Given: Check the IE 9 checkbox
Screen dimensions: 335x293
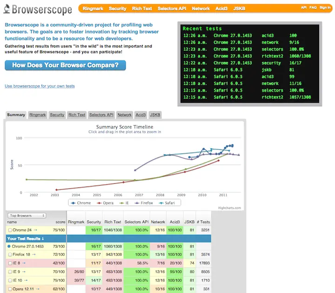Looking at the screenshot, I should point(10,272).
